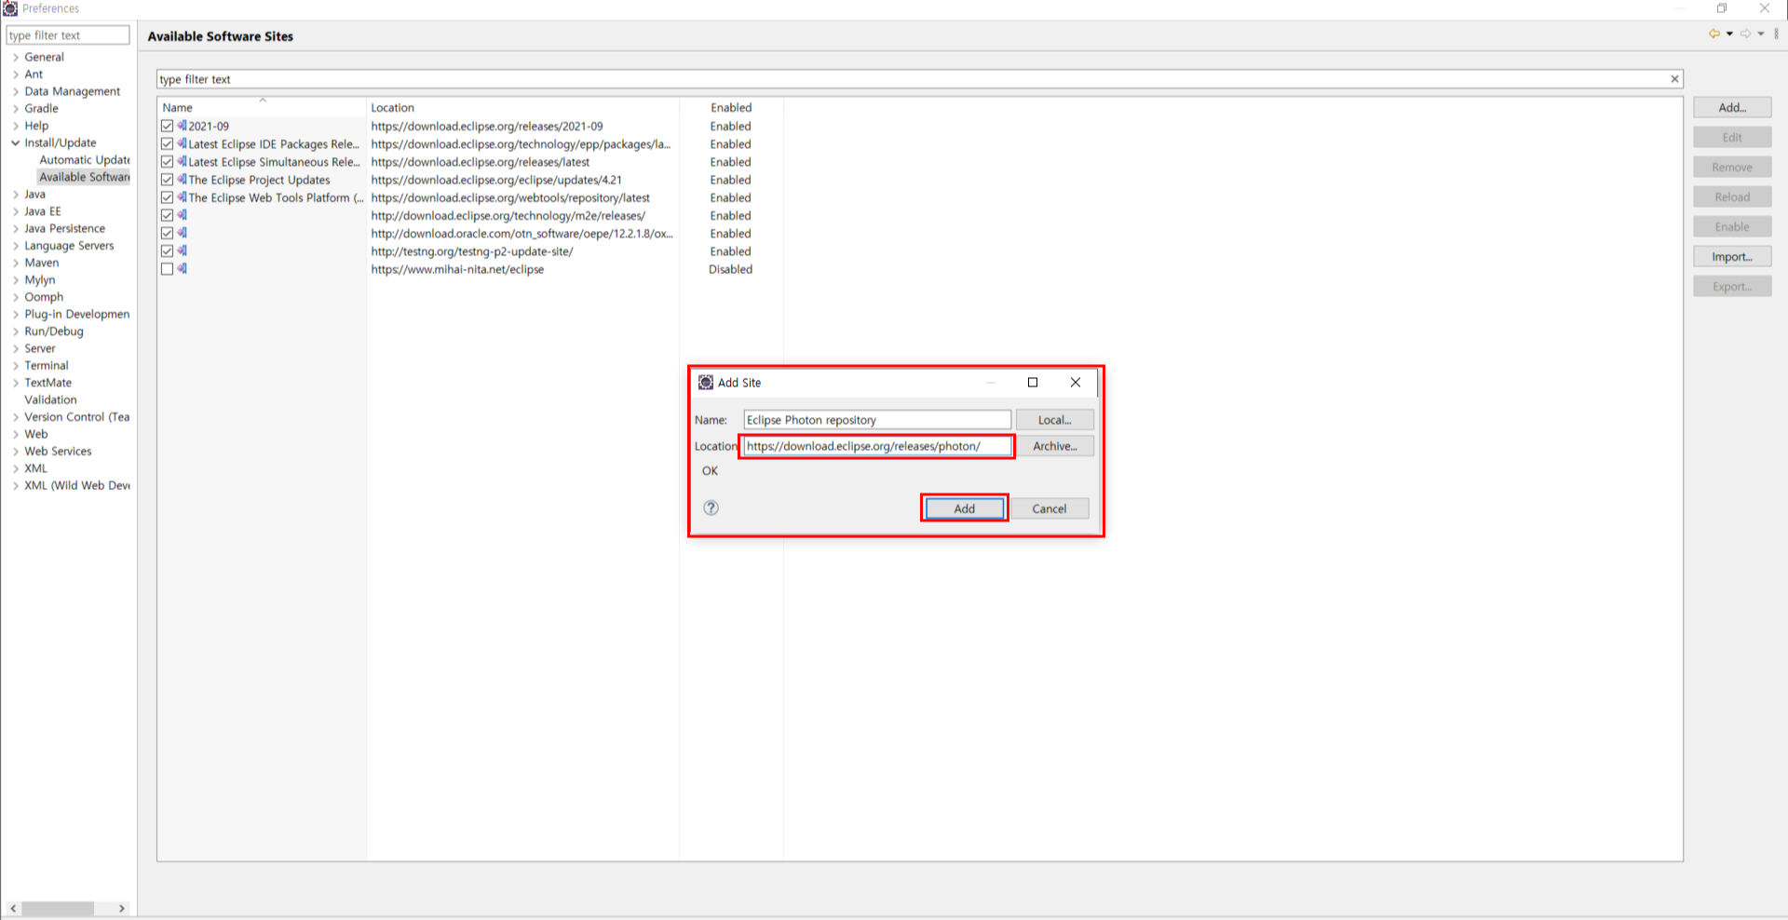Click the forward navigation arrow icon in Preferences
Screen dimensions: 1788x920
coord(1745,34)
